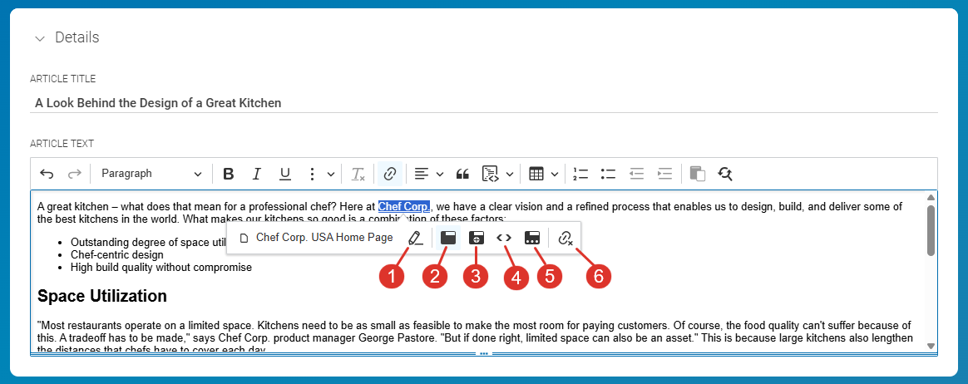This screenshot has height=384, width=968.
Task: Click the article text vertical scrollbar
Action: pos(931,233)
